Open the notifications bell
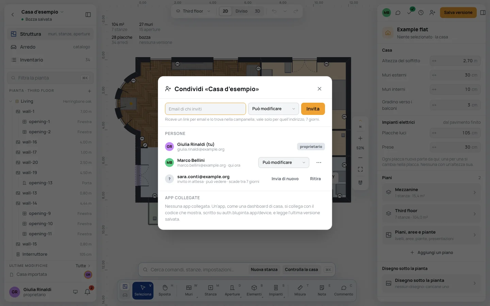Viewport: 490px width, 306px height. click(x=87, y=292)
